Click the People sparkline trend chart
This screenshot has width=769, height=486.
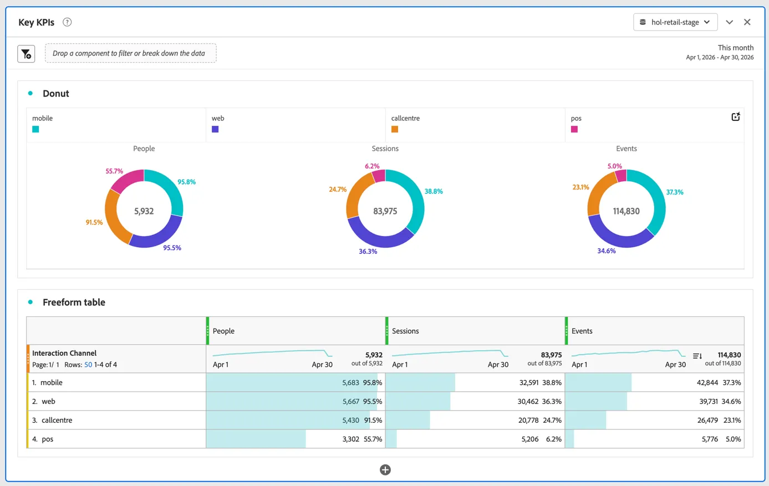point(272,353)
